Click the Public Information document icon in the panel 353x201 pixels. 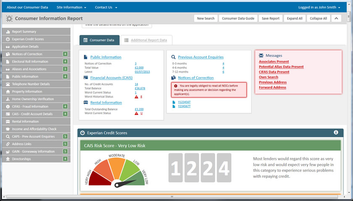[86, 57]
